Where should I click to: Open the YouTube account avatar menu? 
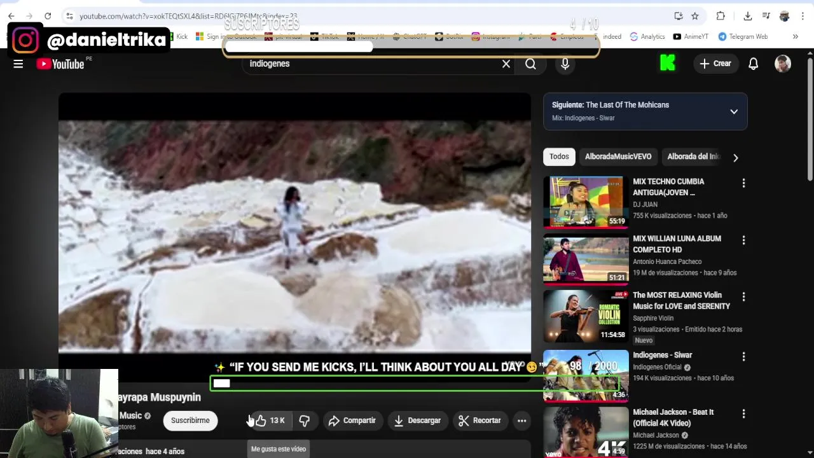(783, 64)
